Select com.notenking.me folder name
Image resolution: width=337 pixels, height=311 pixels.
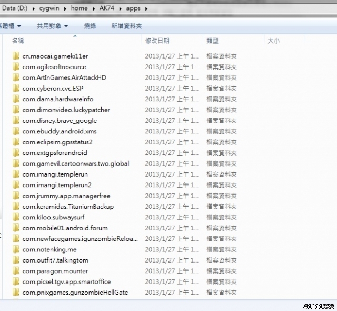(x=49, y=249)
